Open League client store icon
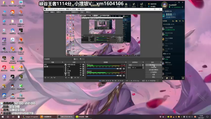 click(141, 4)
